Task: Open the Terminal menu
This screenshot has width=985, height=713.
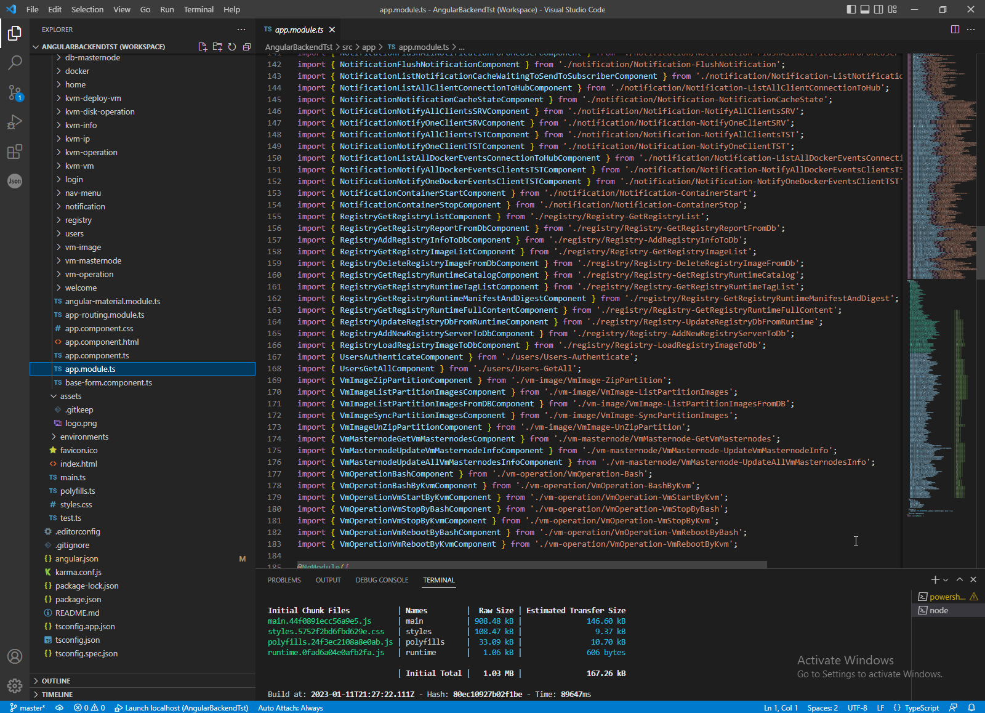Action: pyautogui.click(x=198, y=9)
